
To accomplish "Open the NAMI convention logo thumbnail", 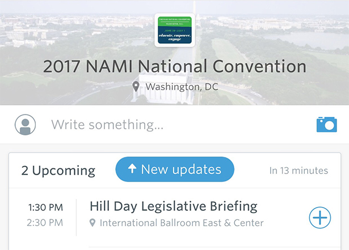I will (175, 31).
